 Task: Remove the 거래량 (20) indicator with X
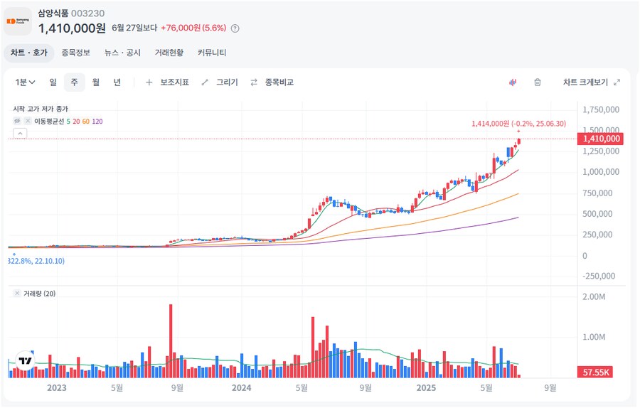(17, 294)
